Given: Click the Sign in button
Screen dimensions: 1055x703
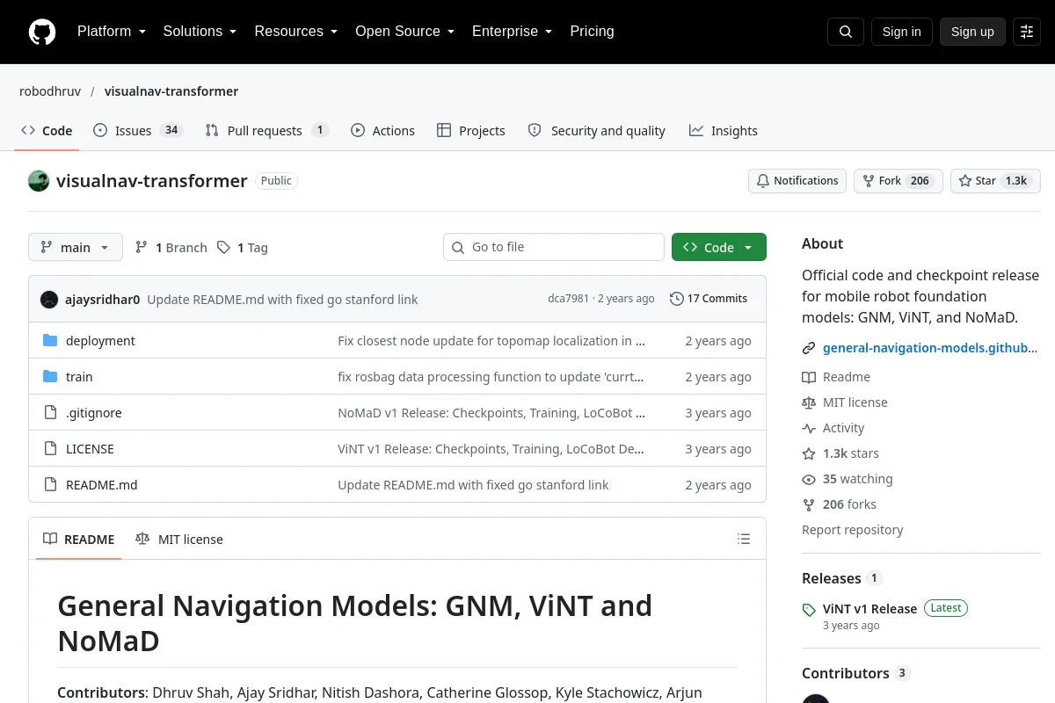Looking at the screenshot, I should coord(901,32).
